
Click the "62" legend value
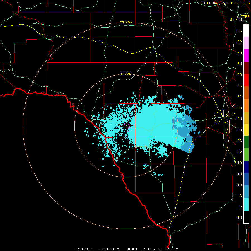tap(240, 42)
